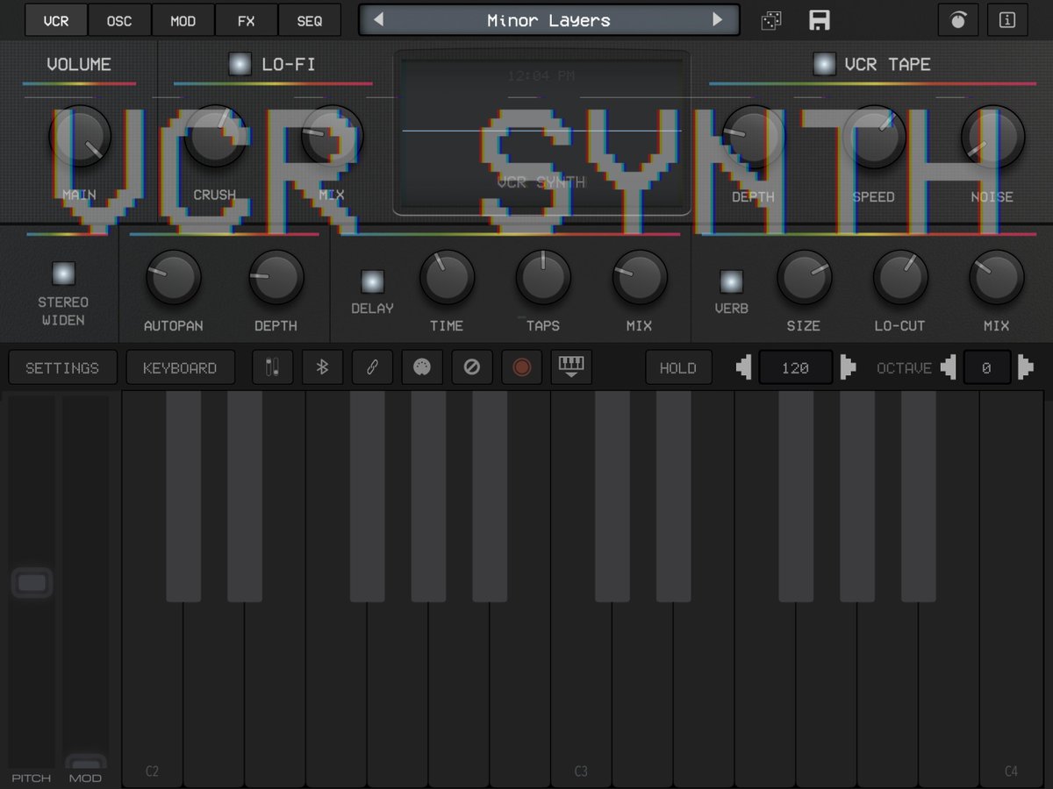
Task: Click the CRUSH knob
Action: (214, 137)
